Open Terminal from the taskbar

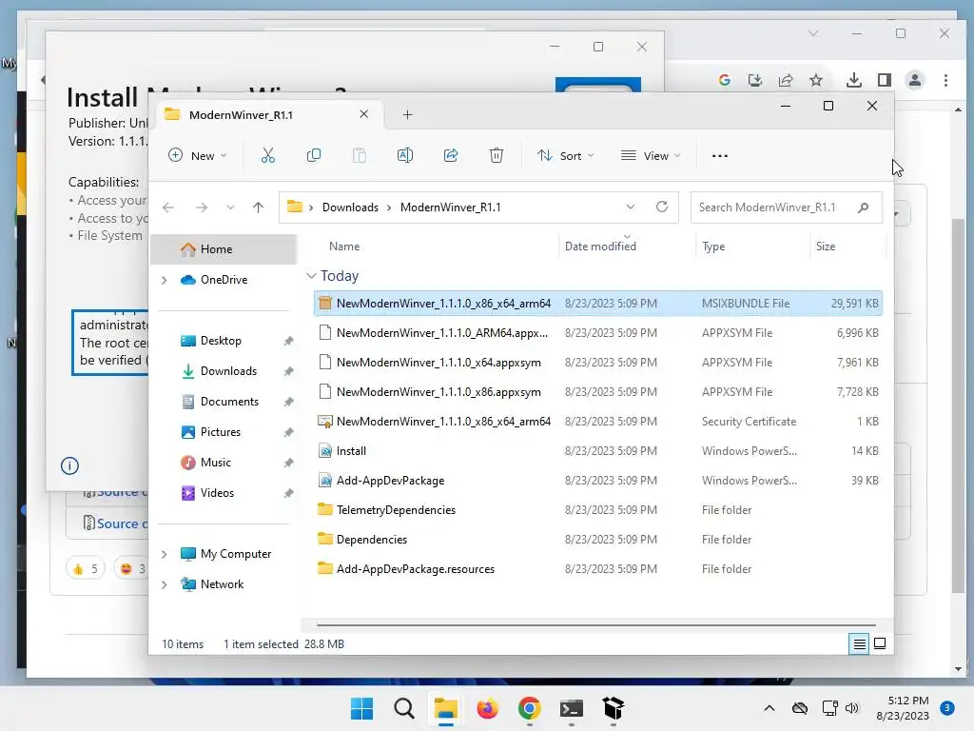[x=572, y=708]
